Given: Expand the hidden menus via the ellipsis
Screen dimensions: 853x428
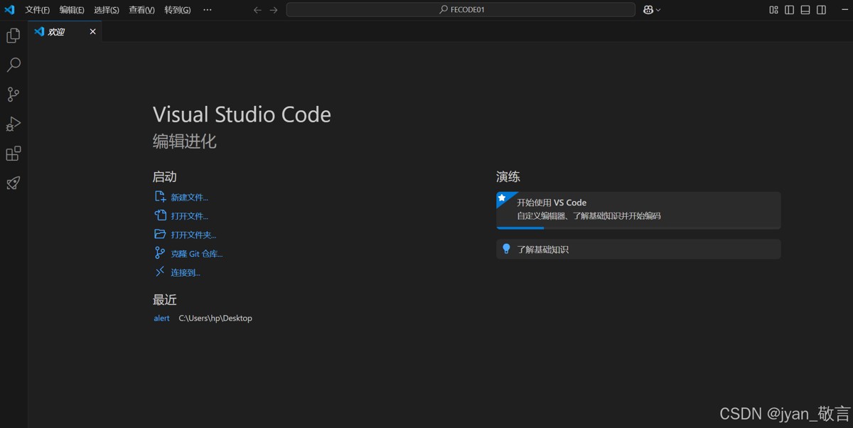Looking at the screenshot, I should point(208,10).
